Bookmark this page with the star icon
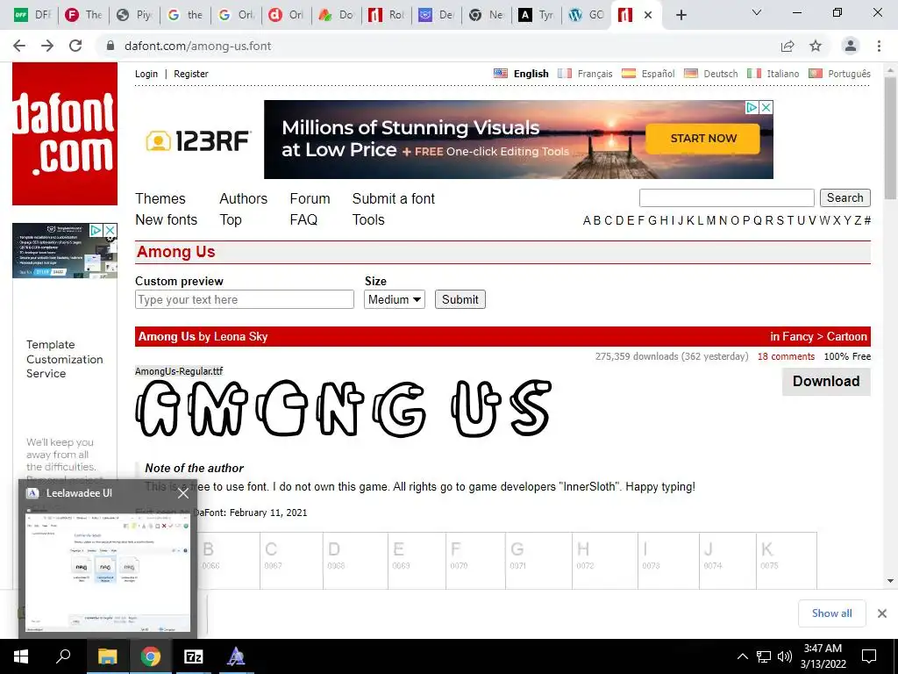Screen dimensions: 898x674 tap(816, 46)
